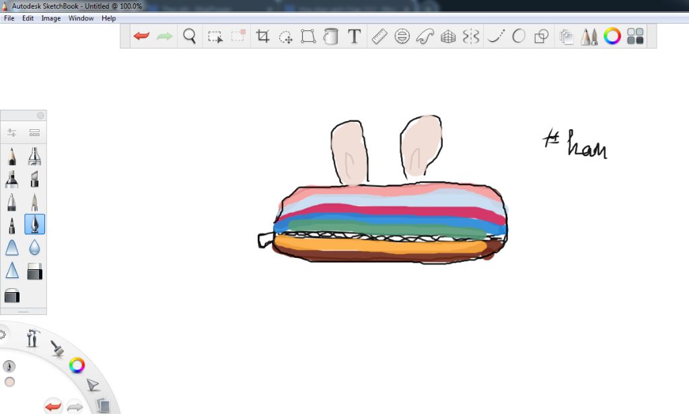Image resolution: width=689 pixels, height=414 pixels.
Task: Toggle Symmetry drawing mode
Action: point(470,36)
